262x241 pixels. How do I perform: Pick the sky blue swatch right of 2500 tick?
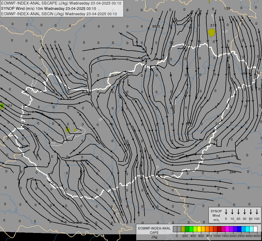tap(243, 229)
